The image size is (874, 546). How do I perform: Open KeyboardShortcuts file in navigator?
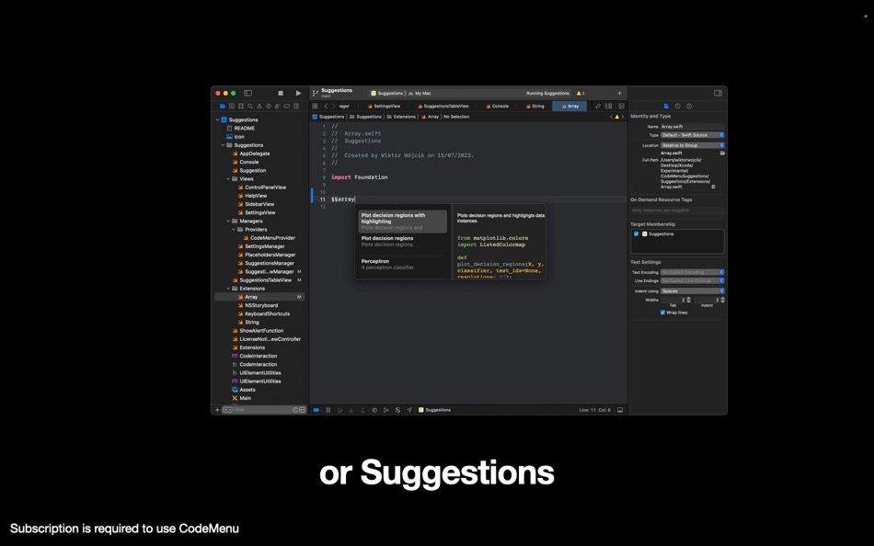point(267,313)
